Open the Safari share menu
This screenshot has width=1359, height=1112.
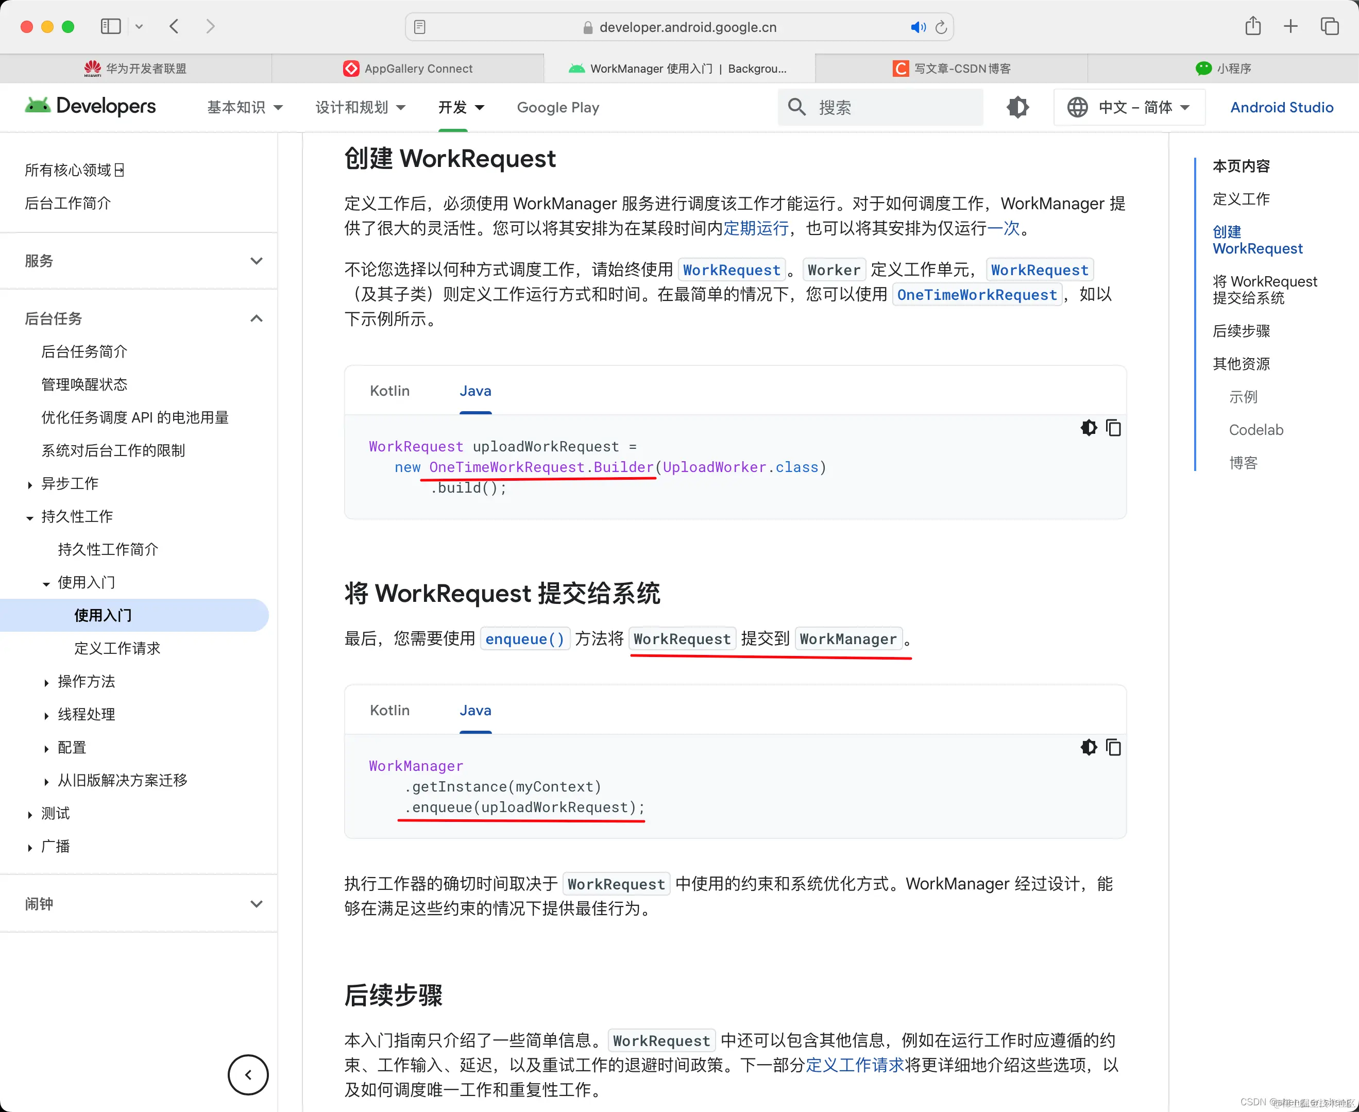(1253, 26)
